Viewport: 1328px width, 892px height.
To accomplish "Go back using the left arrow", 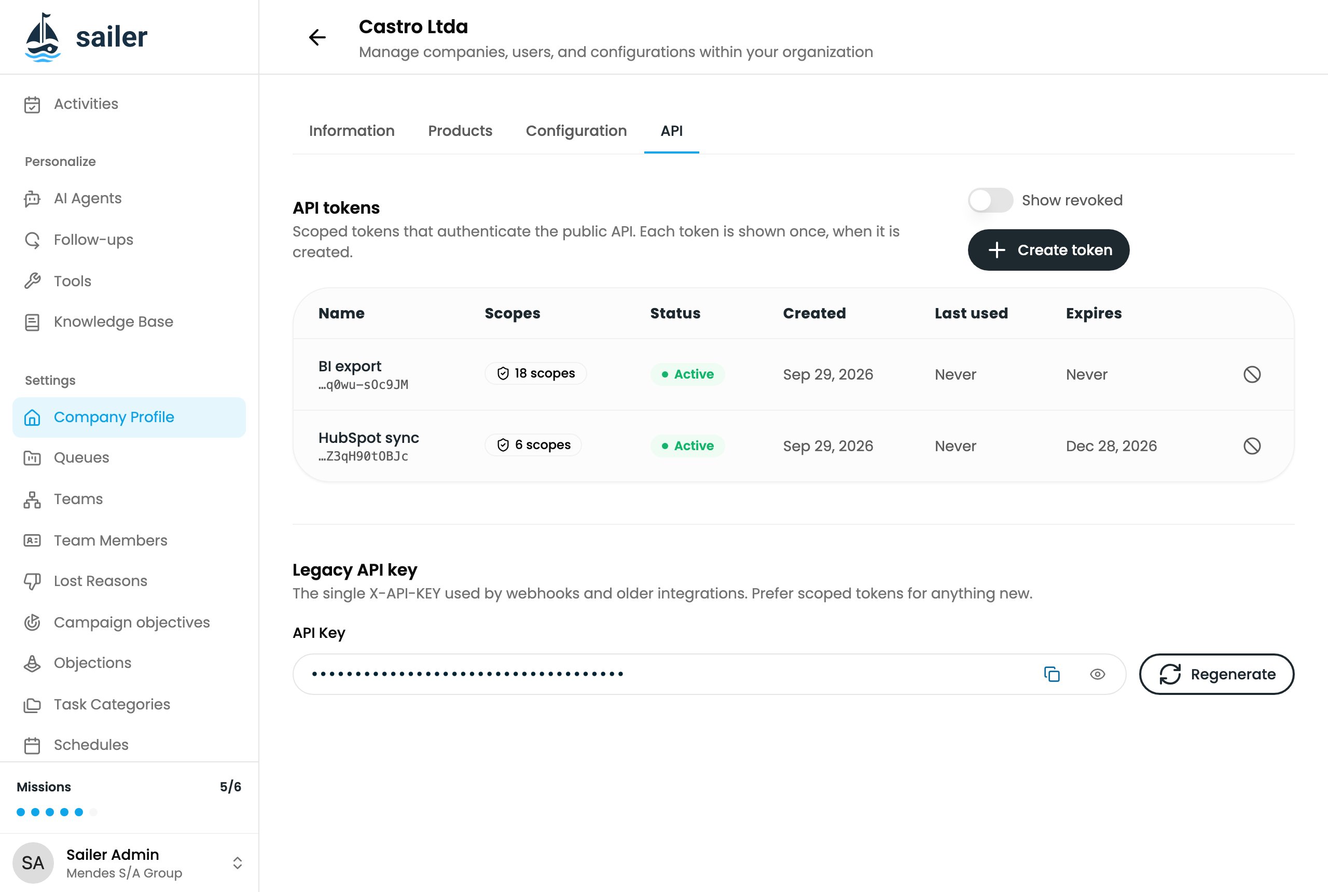I will [x=317, y=37].
